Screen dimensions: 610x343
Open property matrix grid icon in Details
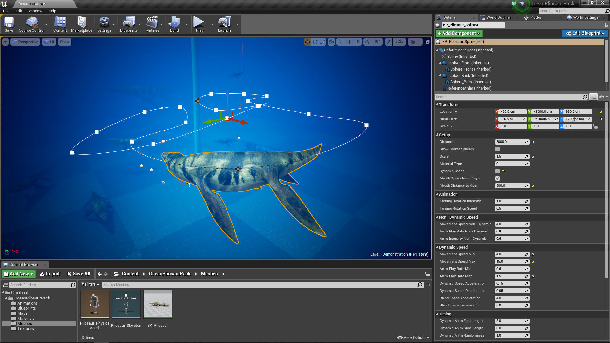click(x=593, y=97)
